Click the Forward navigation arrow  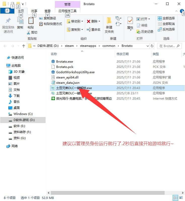12,46
